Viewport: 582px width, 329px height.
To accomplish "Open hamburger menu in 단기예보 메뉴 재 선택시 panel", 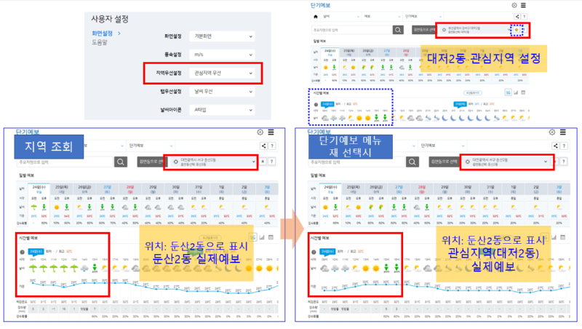I will [562, 132].
